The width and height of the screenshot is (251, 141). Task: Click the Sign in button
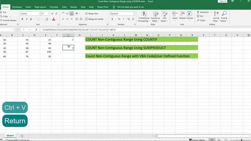pos(222,1)
